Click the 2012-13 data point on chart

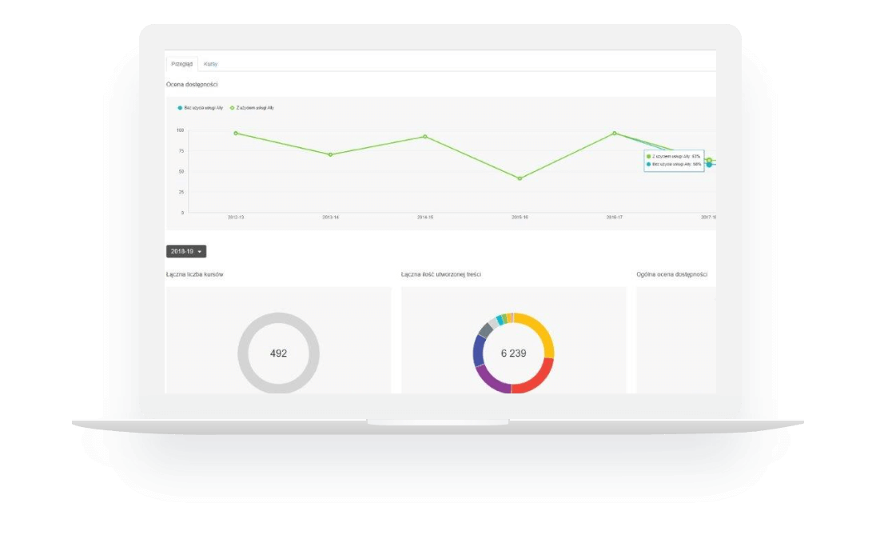(236, 133)
